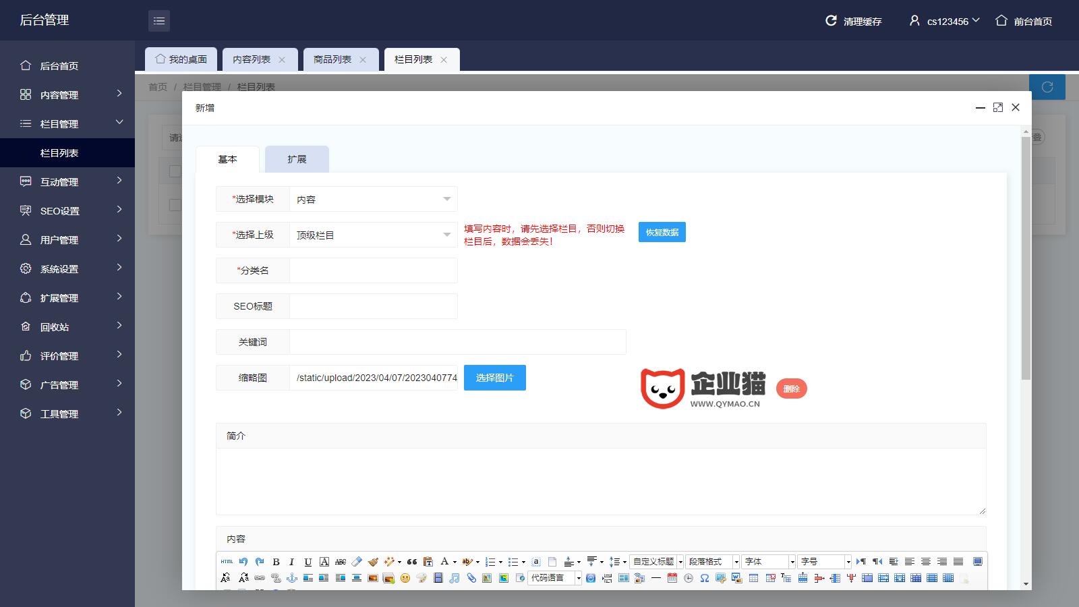The image size is (1079, 607).
Task: Switch to the 扩展 tab
Action: coord(297,159)
